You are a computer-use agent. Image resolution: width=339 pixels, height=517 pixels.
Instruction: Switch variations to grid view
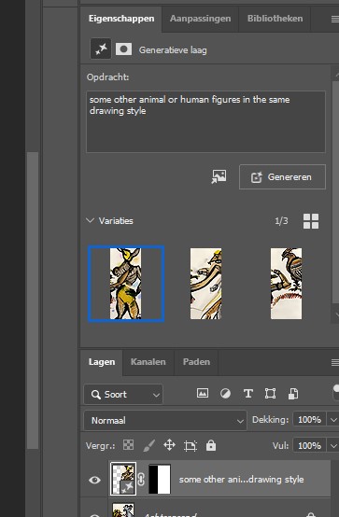(x=311, y=221)
